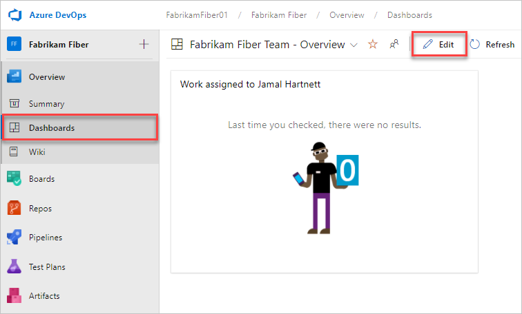Click the Pipelines rocket icon
522x314 pixels.
[x=14, y=237]
